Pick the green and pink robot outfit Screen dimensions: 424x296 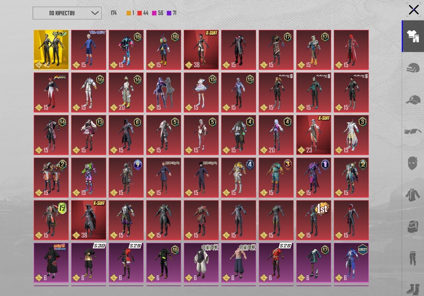(x=88, y=177)
